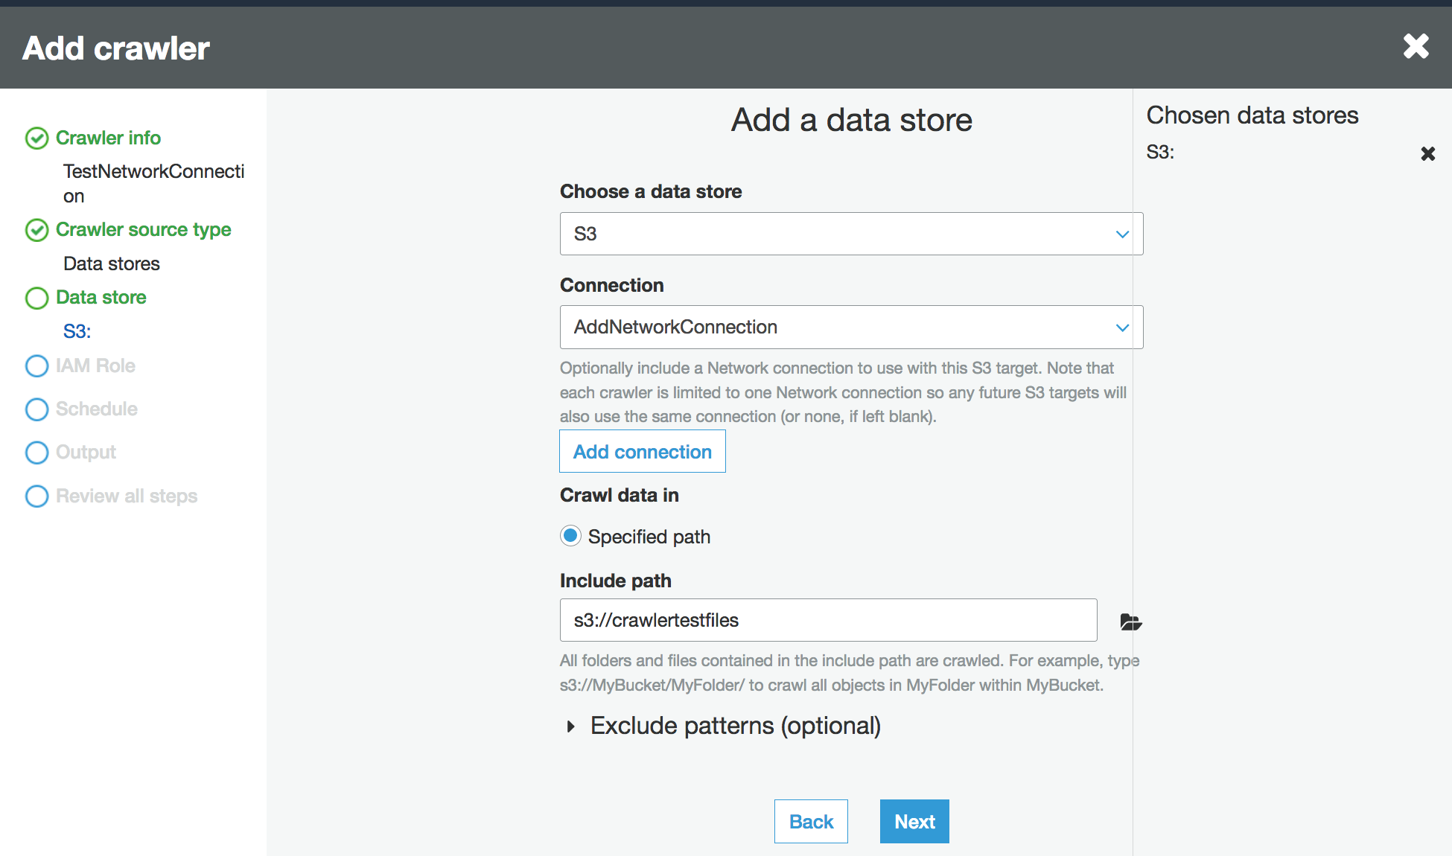Click the circle icon next to Schedule
Viewport: 1452px width, 856px height.
[36, 408]
